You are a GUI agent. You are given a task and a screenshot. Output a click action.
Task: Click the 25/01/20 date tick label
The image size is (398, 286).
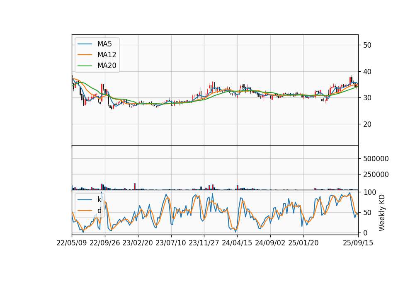click(303, 243)
